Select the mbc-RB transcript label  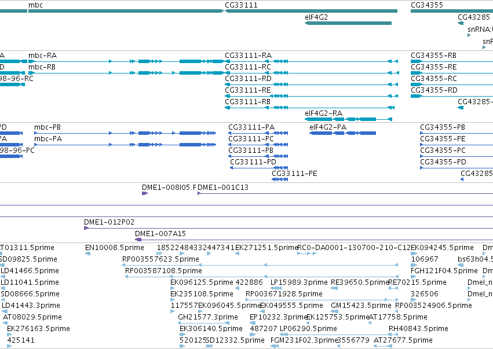coord(42,67)
